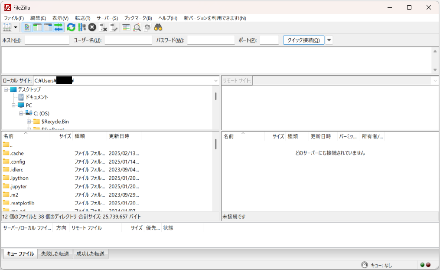Open the new version available menu
Screen dimensions: 440x270
pos(215,18)
